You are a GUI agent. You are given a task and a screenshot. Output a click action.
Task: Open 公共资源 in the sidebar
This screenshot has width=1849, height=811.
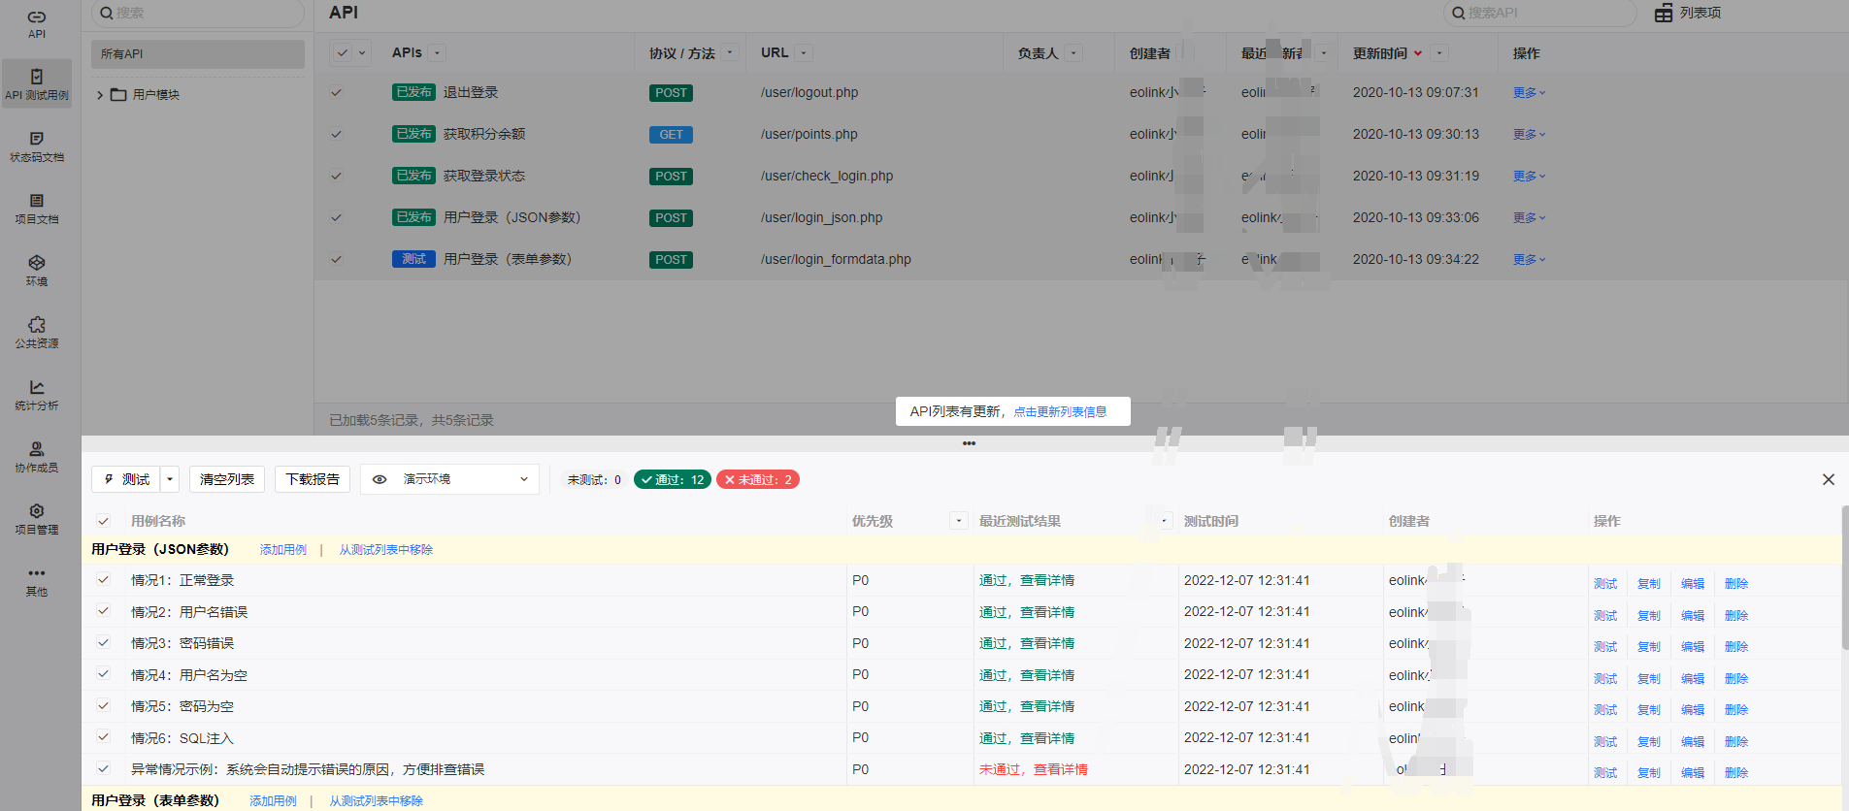pyautogui.click(x=37, y=333)
